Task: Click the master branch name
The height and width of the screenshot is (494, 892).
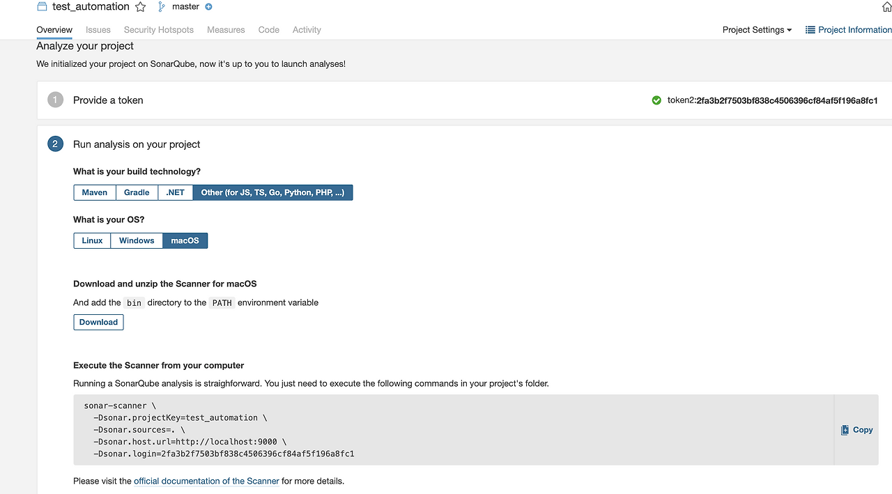Action: (185, 6)
